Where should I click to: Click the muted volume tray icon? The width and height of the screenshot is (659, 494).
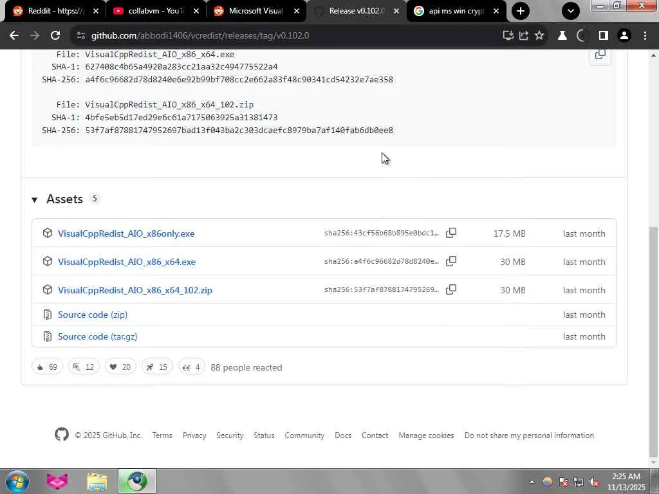(594, 482)
